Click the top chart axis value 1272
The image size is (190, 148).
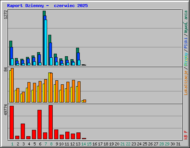(x=6, y=15)
